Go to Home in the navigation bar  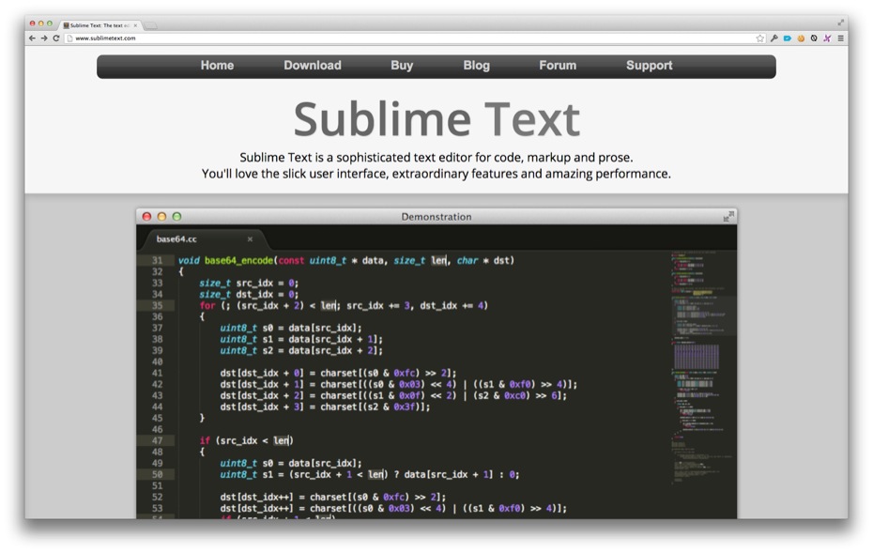click(217, 65)
